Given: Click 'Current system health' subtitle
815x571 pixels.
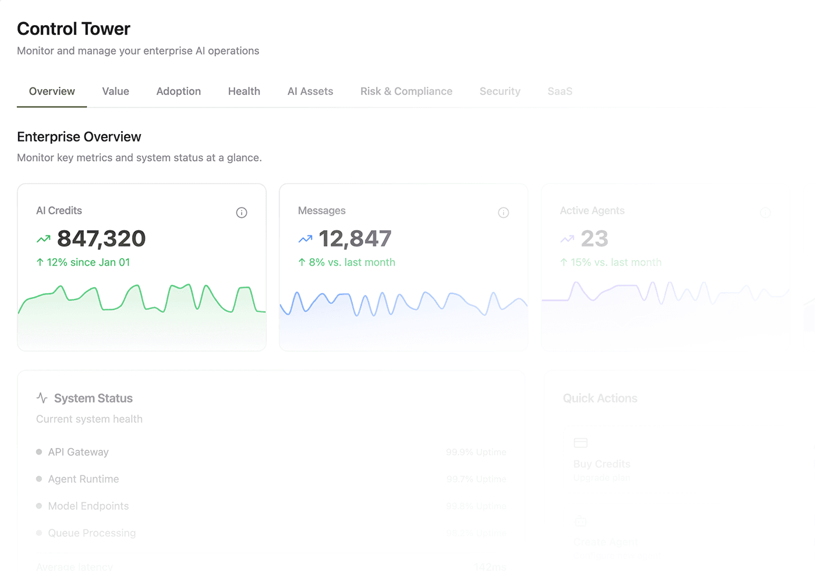Looking at the screenshot, I should [89, 419].
